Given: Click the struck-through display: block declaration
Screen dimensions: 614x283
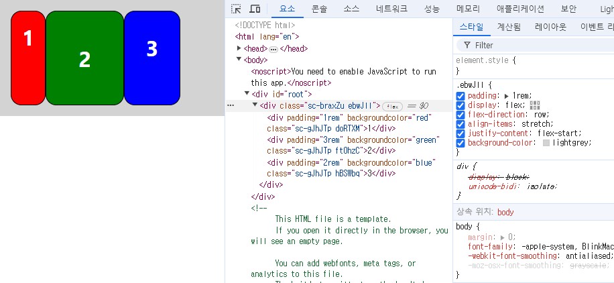Looking at the screenshot, I should pos(499,177).
